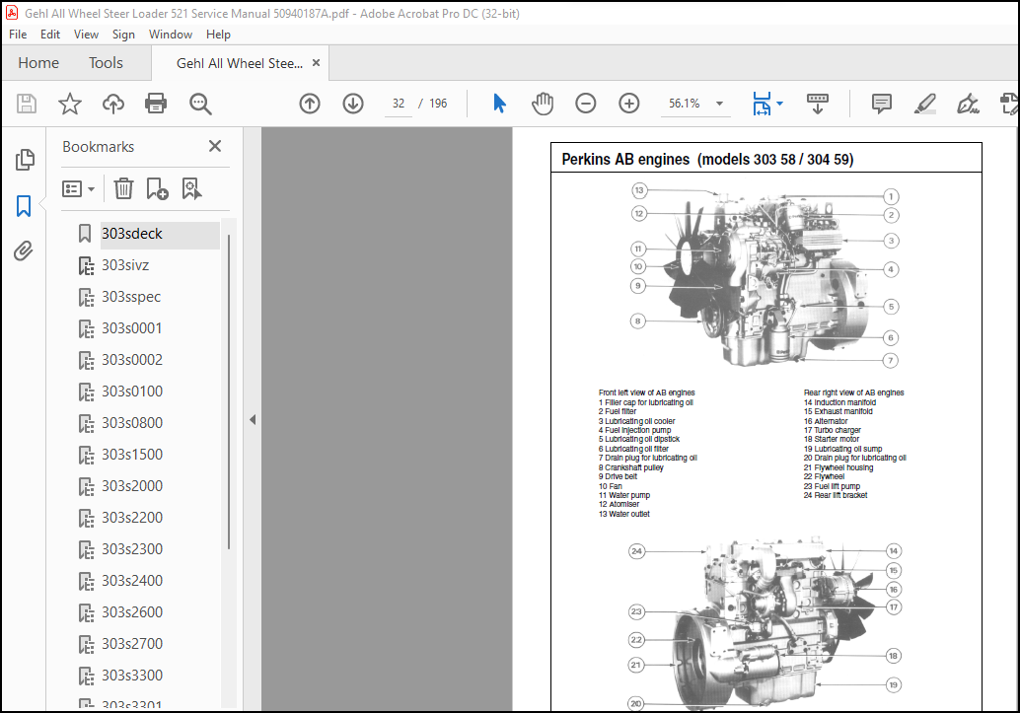Zoom in with plus button
1020x713 pixels.
629,104
